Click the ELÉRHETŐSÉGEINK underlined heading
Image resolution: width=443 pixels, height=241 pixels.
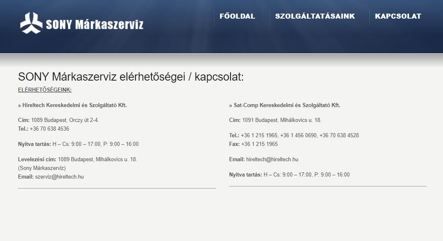[45, 90]
